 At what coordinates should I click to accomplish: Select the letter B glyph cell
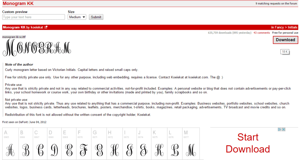26,144
